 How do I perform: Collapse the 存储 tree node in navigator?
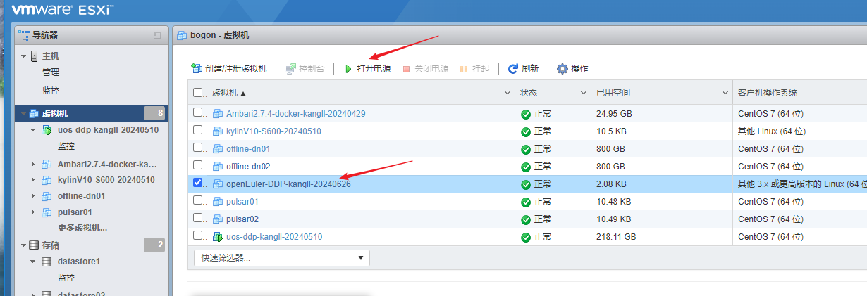23,245
